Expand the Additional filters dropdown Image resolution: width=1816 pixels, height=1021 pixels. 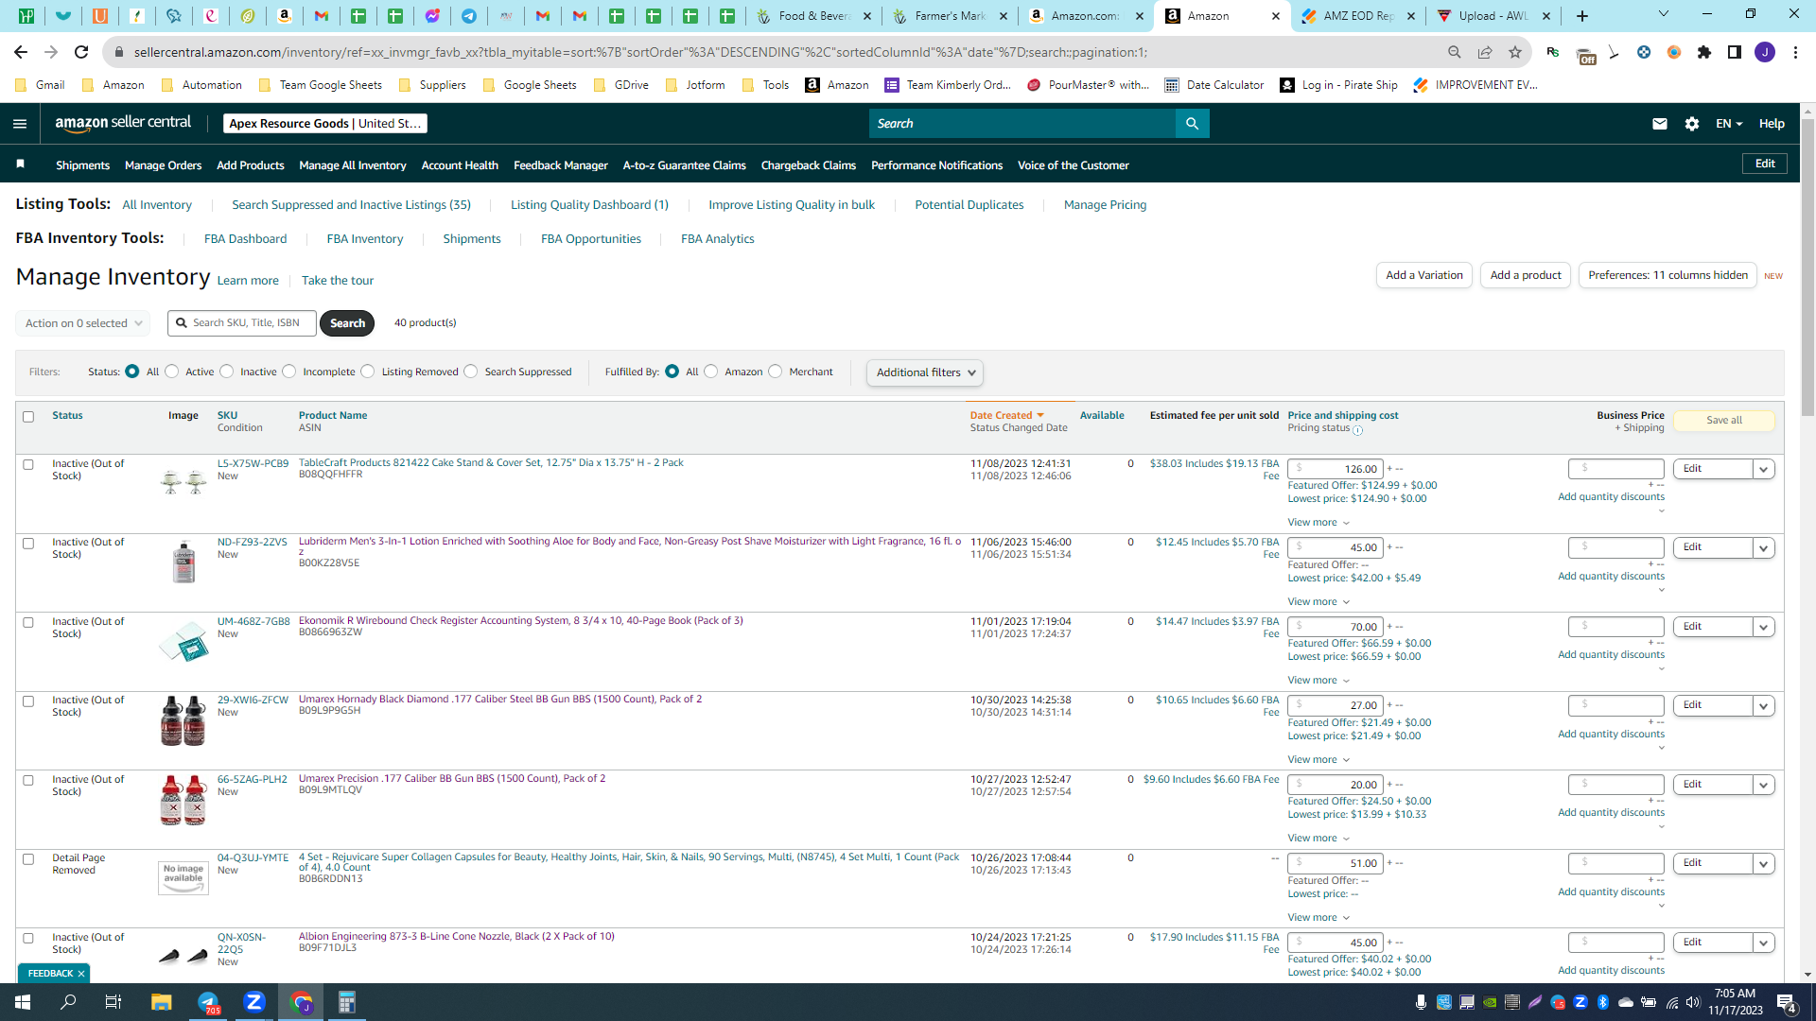[x=925, y=372]
